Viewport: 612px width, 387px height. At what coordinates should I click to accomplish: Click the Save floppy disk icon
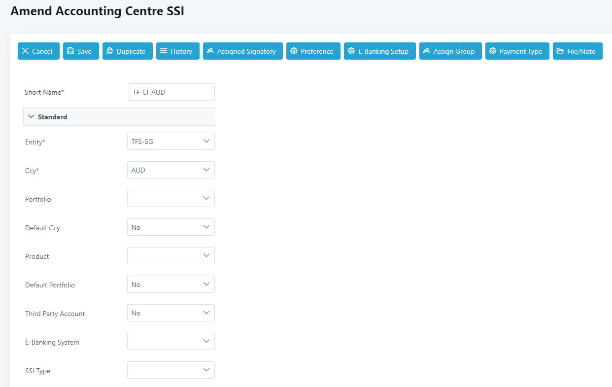70,51
